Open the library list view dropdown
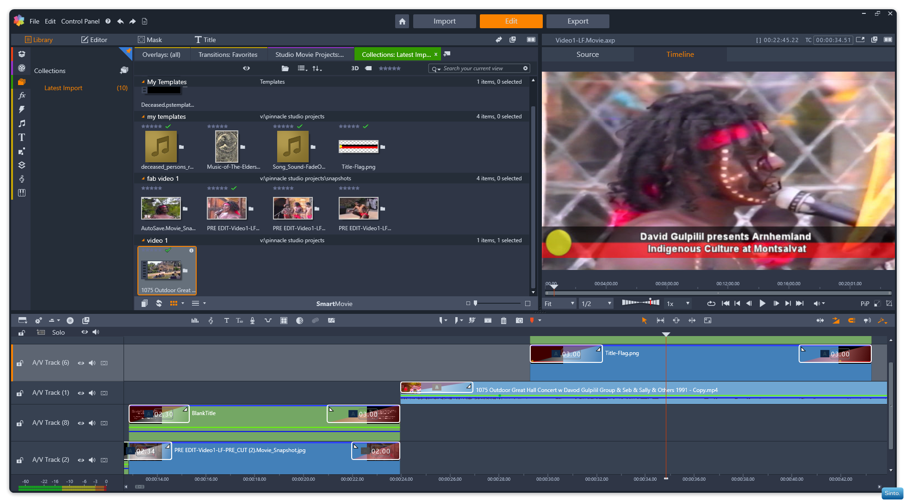 tap(303, 68)
